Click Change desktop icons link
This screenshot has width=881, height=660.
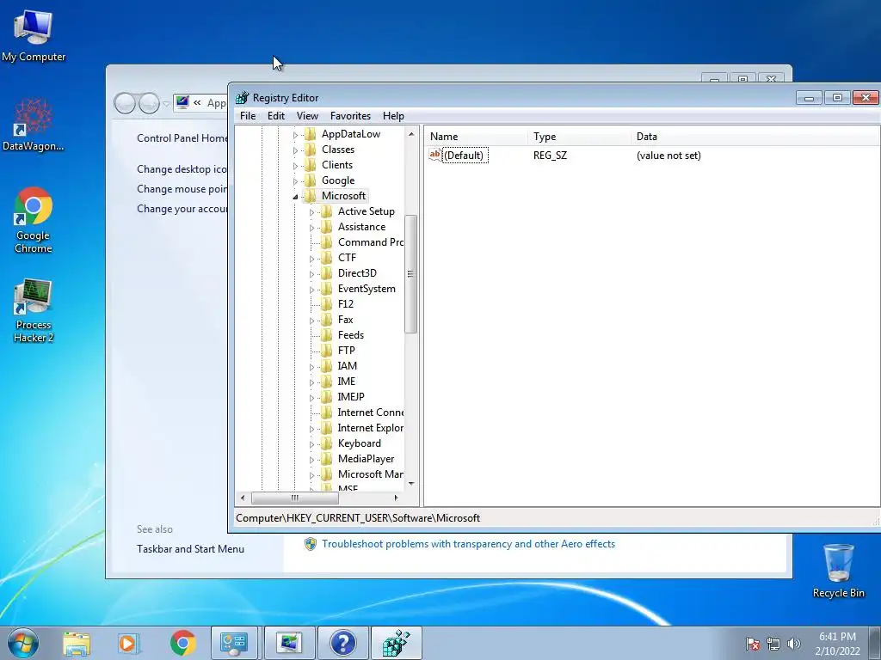[x=182, y=169]
